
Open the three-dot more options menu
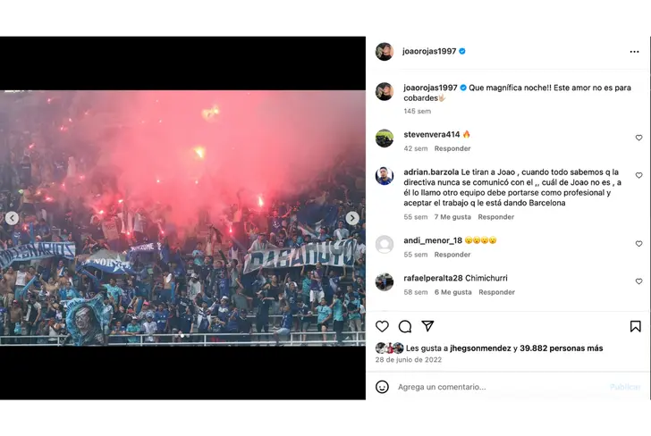pos(634,52)
